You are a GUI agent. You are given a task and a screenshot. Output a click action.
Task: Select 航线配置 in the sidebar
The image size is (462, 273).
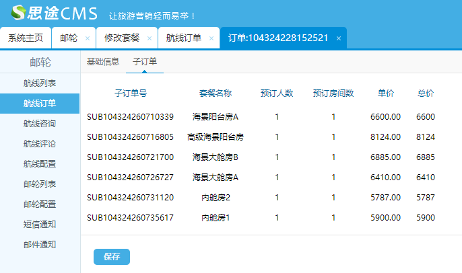[x=40, y=164]
